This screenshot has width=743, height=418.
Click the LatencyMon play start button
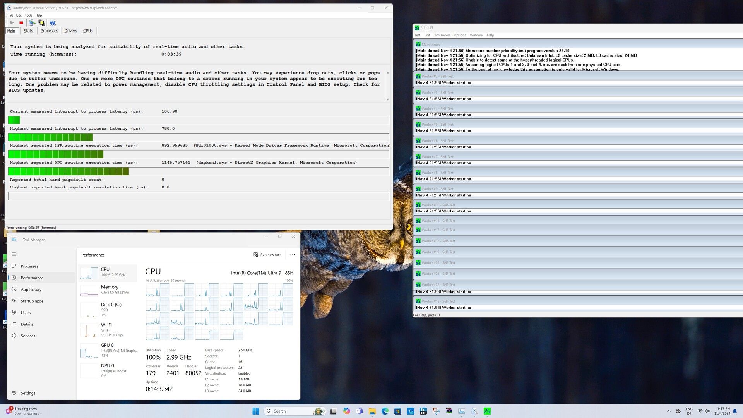pyautogui.click(x=12, y=23)
